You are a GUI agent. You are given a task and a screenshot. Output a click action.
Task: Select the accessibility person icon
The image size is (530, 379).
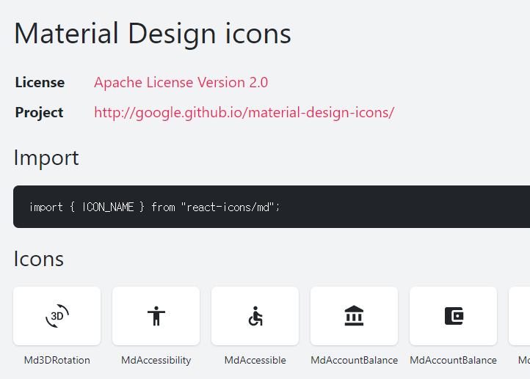pyautogui.click(x=156, y=316)
